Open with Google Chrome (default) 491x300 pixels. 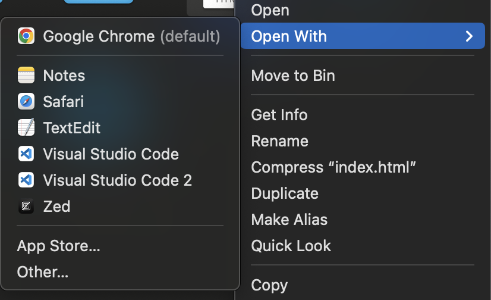coord(120,36)
